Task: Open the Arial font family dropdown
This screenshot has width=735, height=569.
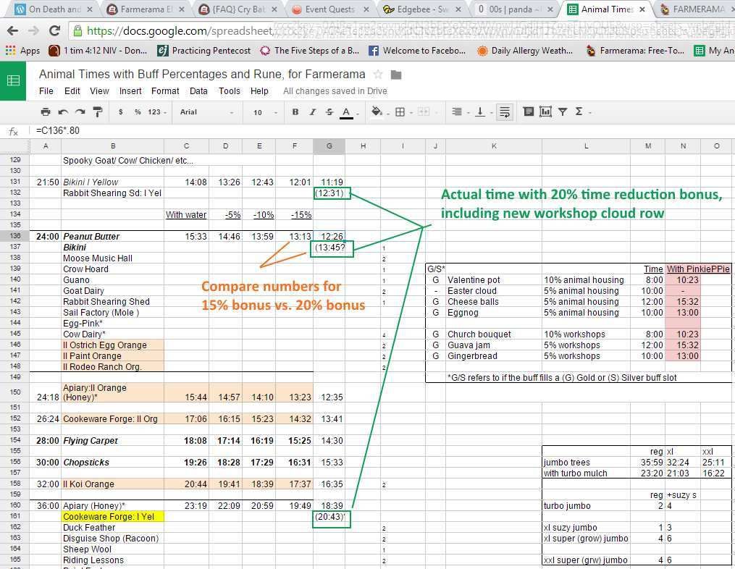Action: click(x=206, y=112)
